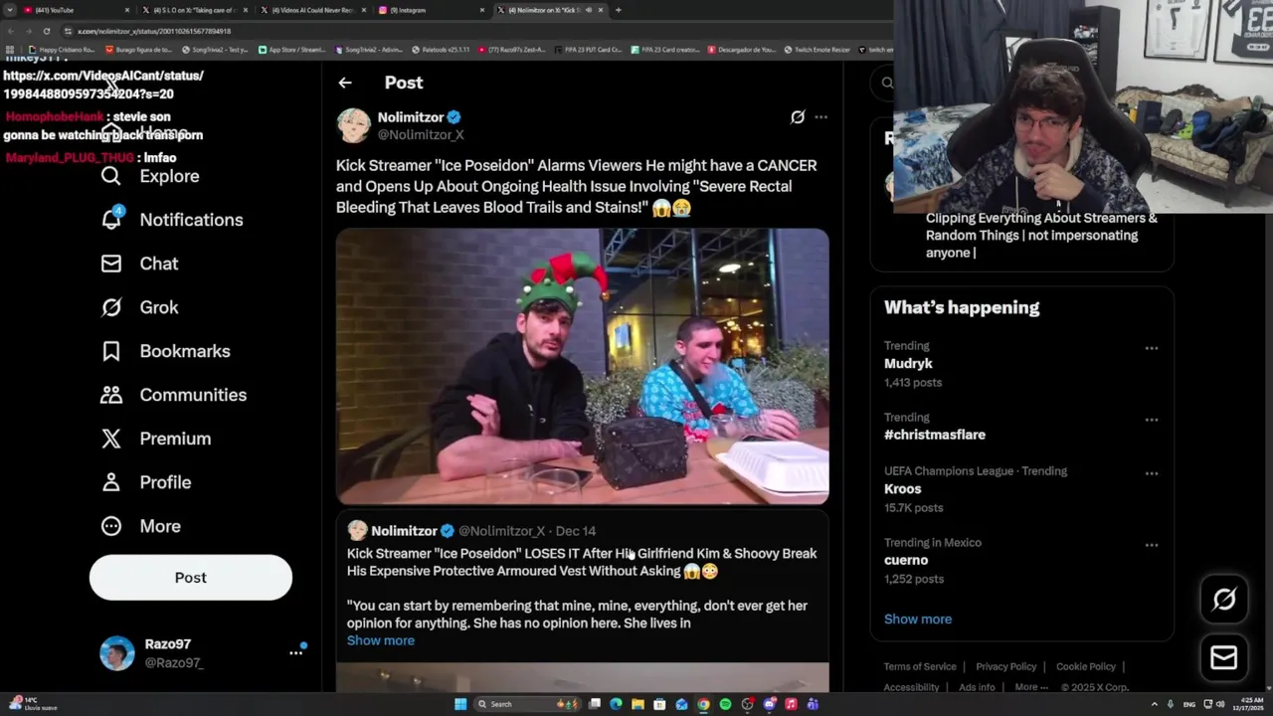Open account menu dots next to Razo97
1273x716 pixels.
[295, 652]
